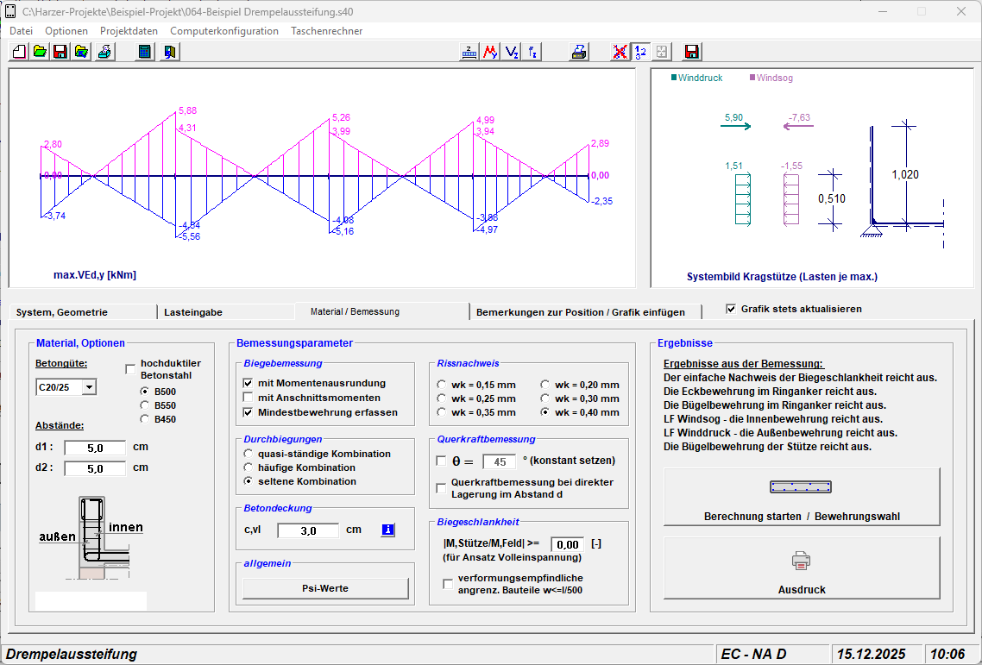Open the calculator toolbar icon
982x665 pixels.
pos(145,52)
